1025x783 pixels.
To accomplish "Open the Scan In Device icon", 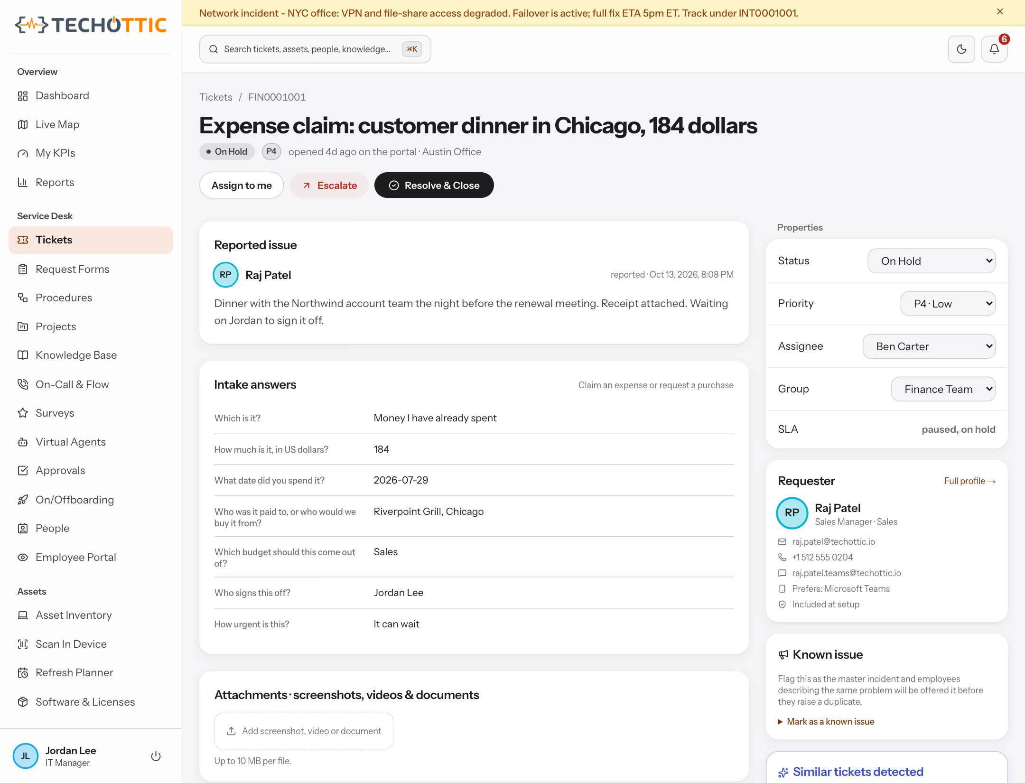I will [23, 644].
